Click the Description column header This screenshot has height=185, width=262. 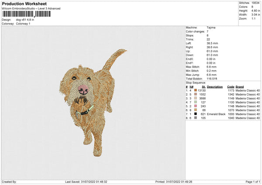[215, 86]
